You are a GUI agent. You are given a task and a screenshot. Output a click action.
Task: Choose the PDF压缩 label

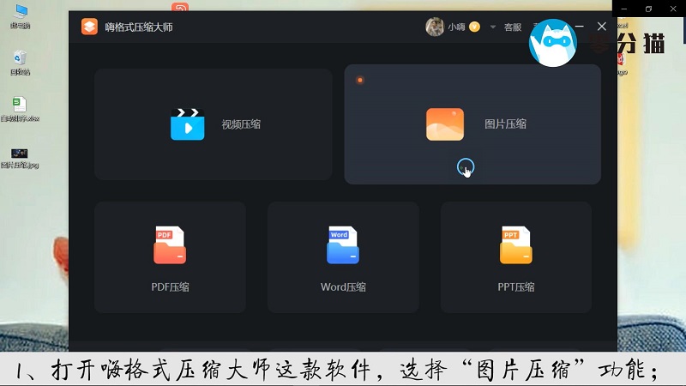coord(170,286)
